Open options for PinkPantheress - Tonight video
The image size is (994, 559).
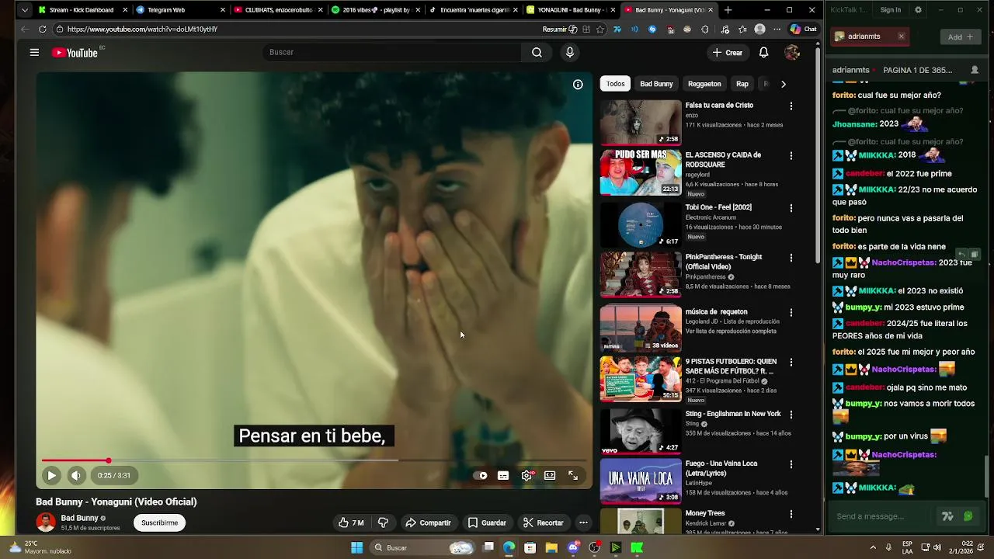[x=791, y=258]
